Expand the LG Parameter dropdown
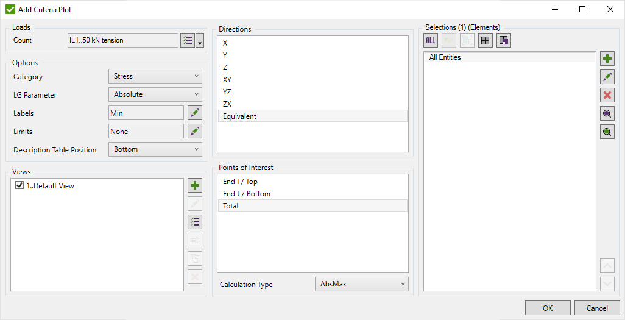The height and width of the screenshot is (320, 625). (x=155, y=94)
